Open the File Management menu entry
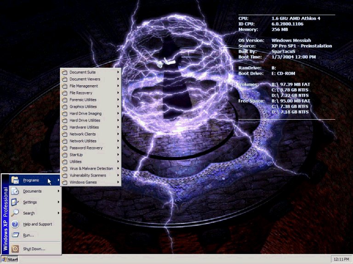 point(91,86)
